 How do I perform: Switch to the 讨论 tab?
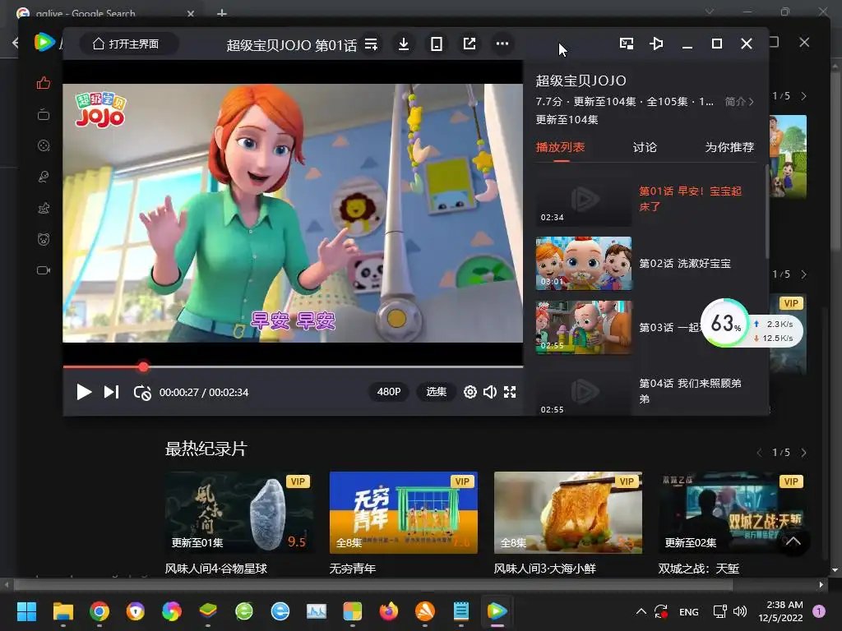tap(645, 147)
